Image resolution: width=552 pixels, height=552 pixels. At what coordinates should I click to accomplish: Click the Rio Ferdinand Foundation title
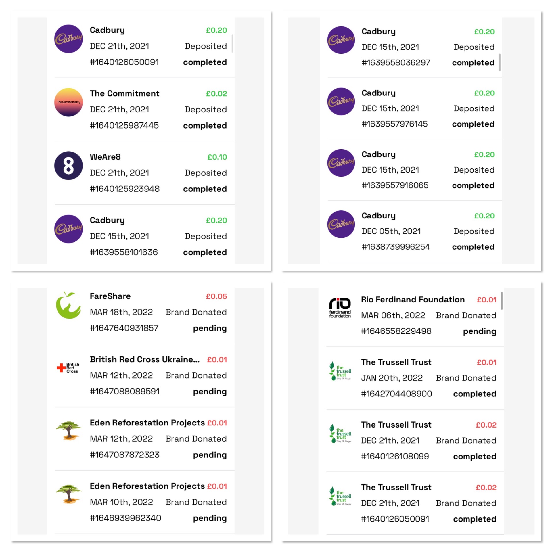[x=413, y=300]
